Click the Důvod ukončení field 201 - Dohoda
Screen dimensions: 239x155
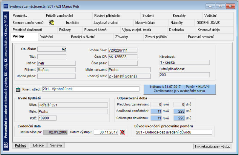pyautogui.click(x=174, y=132)
